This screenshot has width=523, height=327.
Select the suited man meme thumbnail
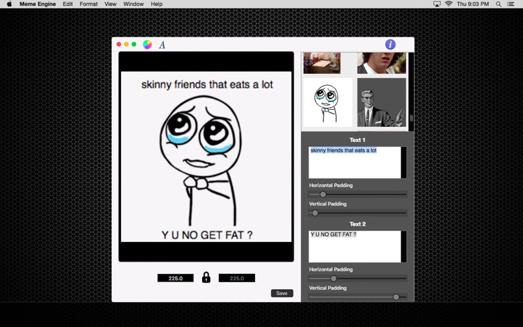[382, 103]
